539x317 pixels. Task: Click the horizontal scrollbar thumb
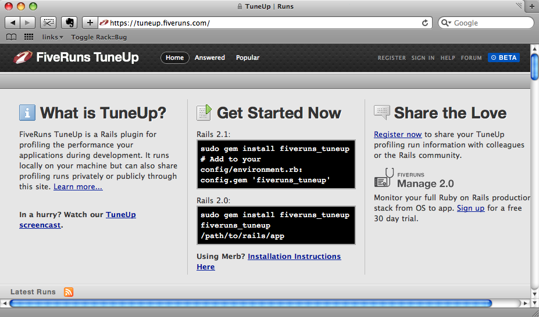[251, 303]
